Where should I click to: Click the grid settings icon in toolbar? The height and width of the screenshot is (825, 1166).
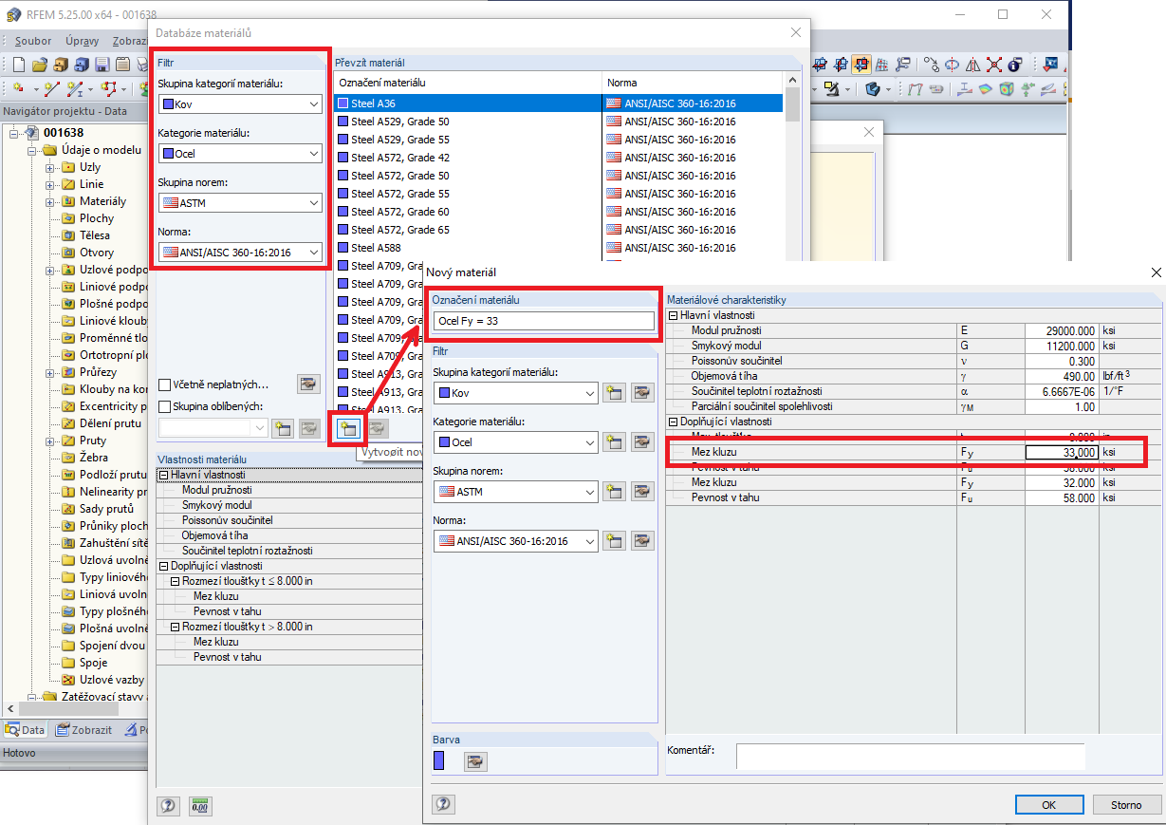coord(882,66)
